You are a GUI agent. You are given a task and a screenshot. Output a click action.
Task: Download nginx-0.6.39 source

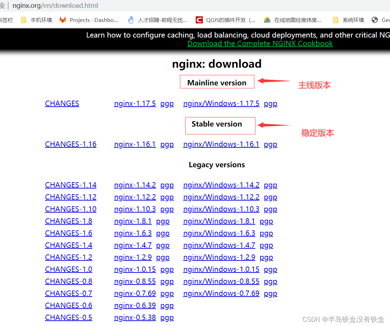click(x=135, y=305)
